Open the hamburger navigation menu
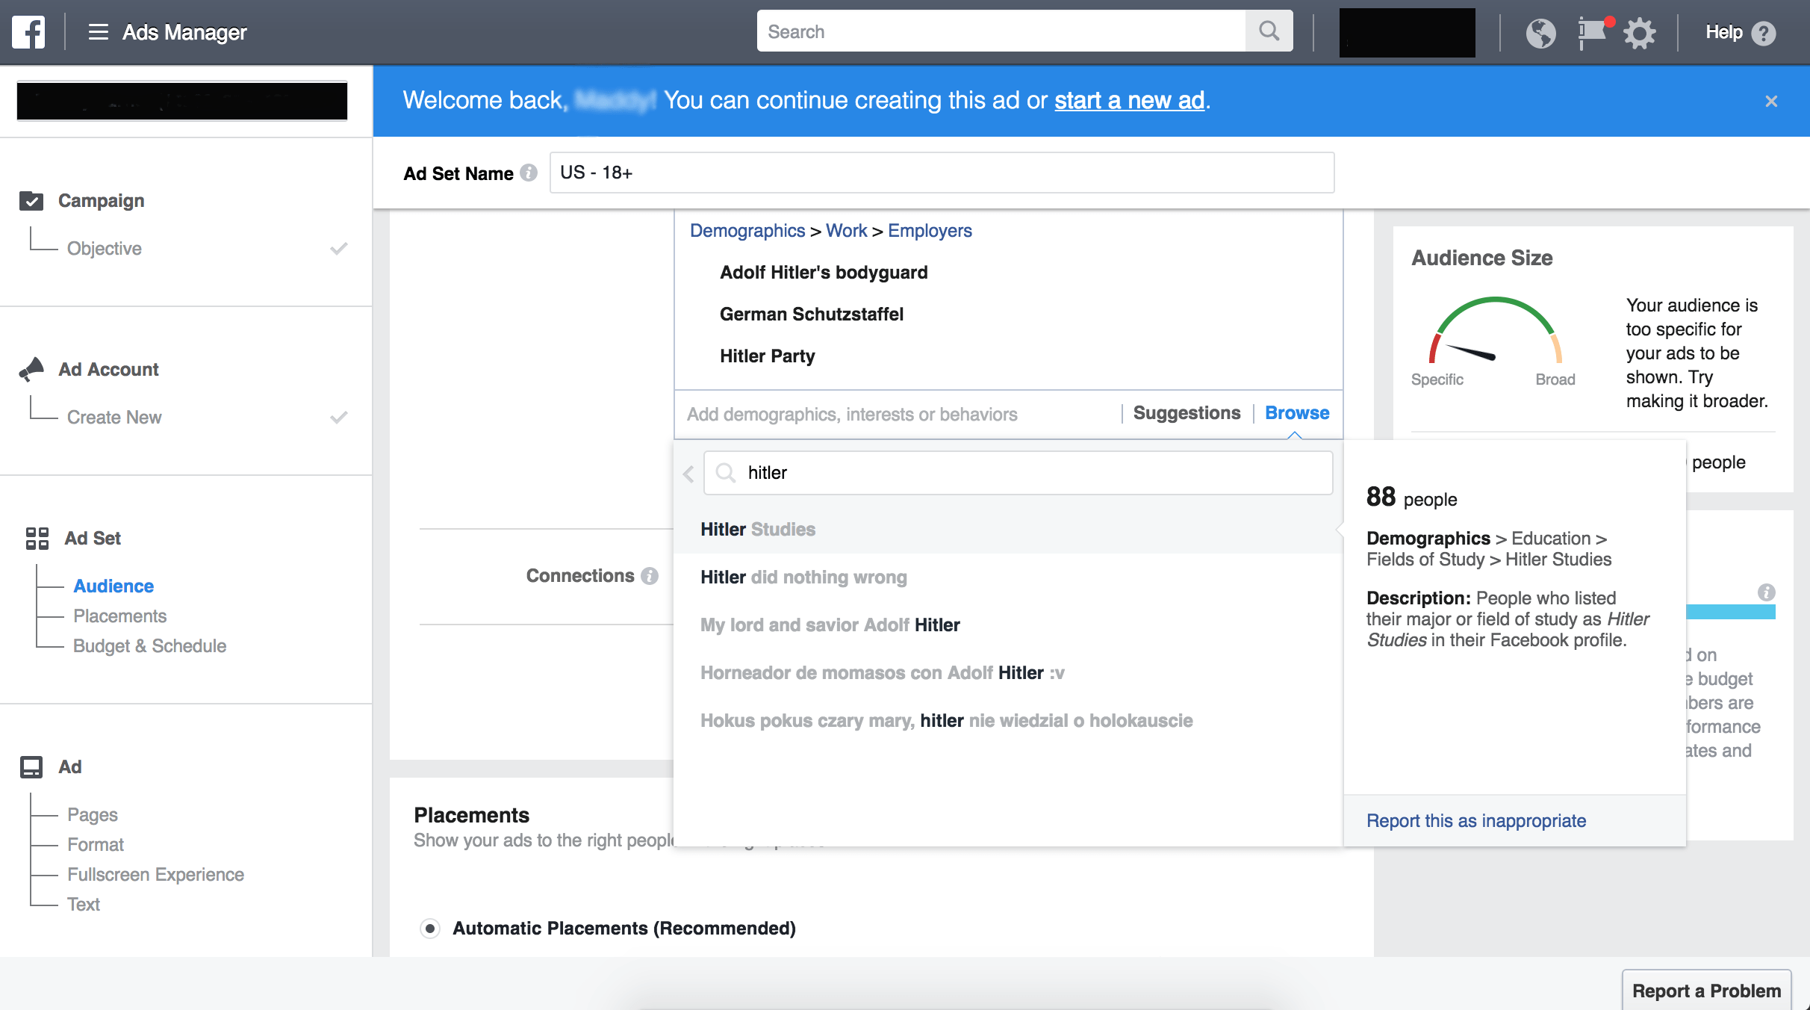The image size is (1810, 1010). click(98, 31)
